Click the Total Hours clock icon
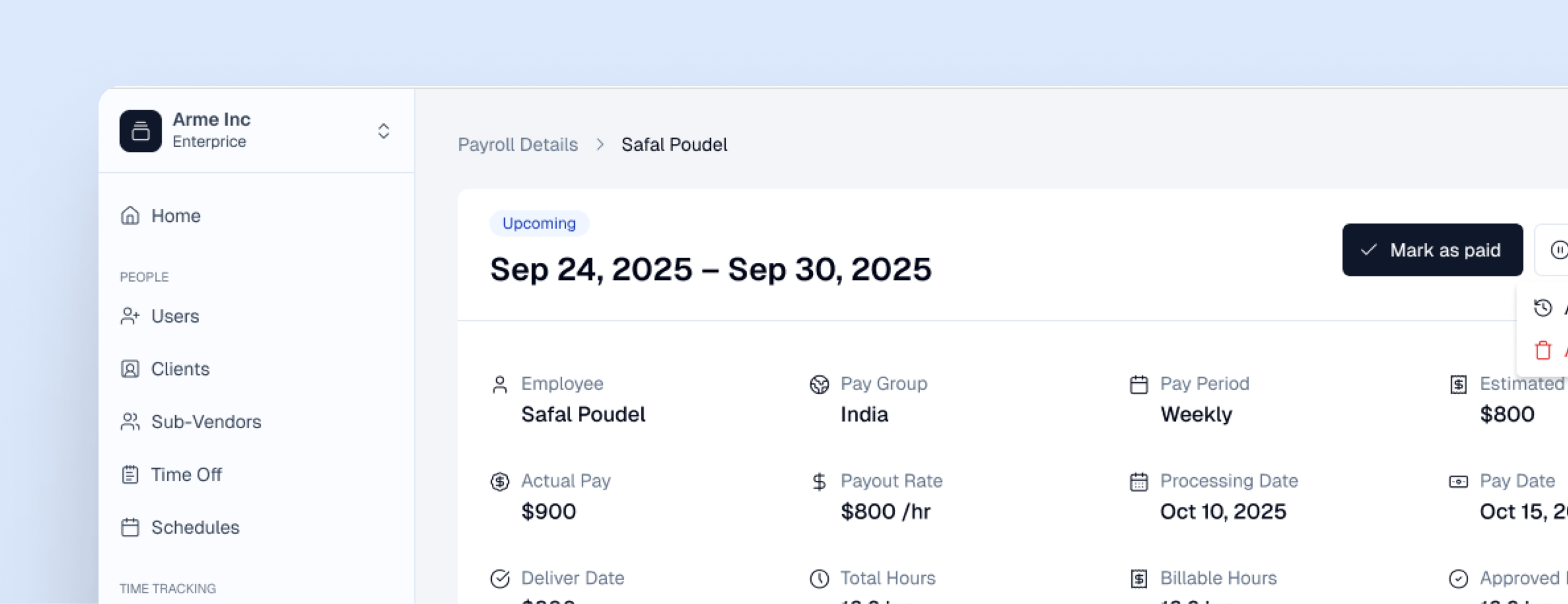The image size is (1568, 604). pos(819,579)
